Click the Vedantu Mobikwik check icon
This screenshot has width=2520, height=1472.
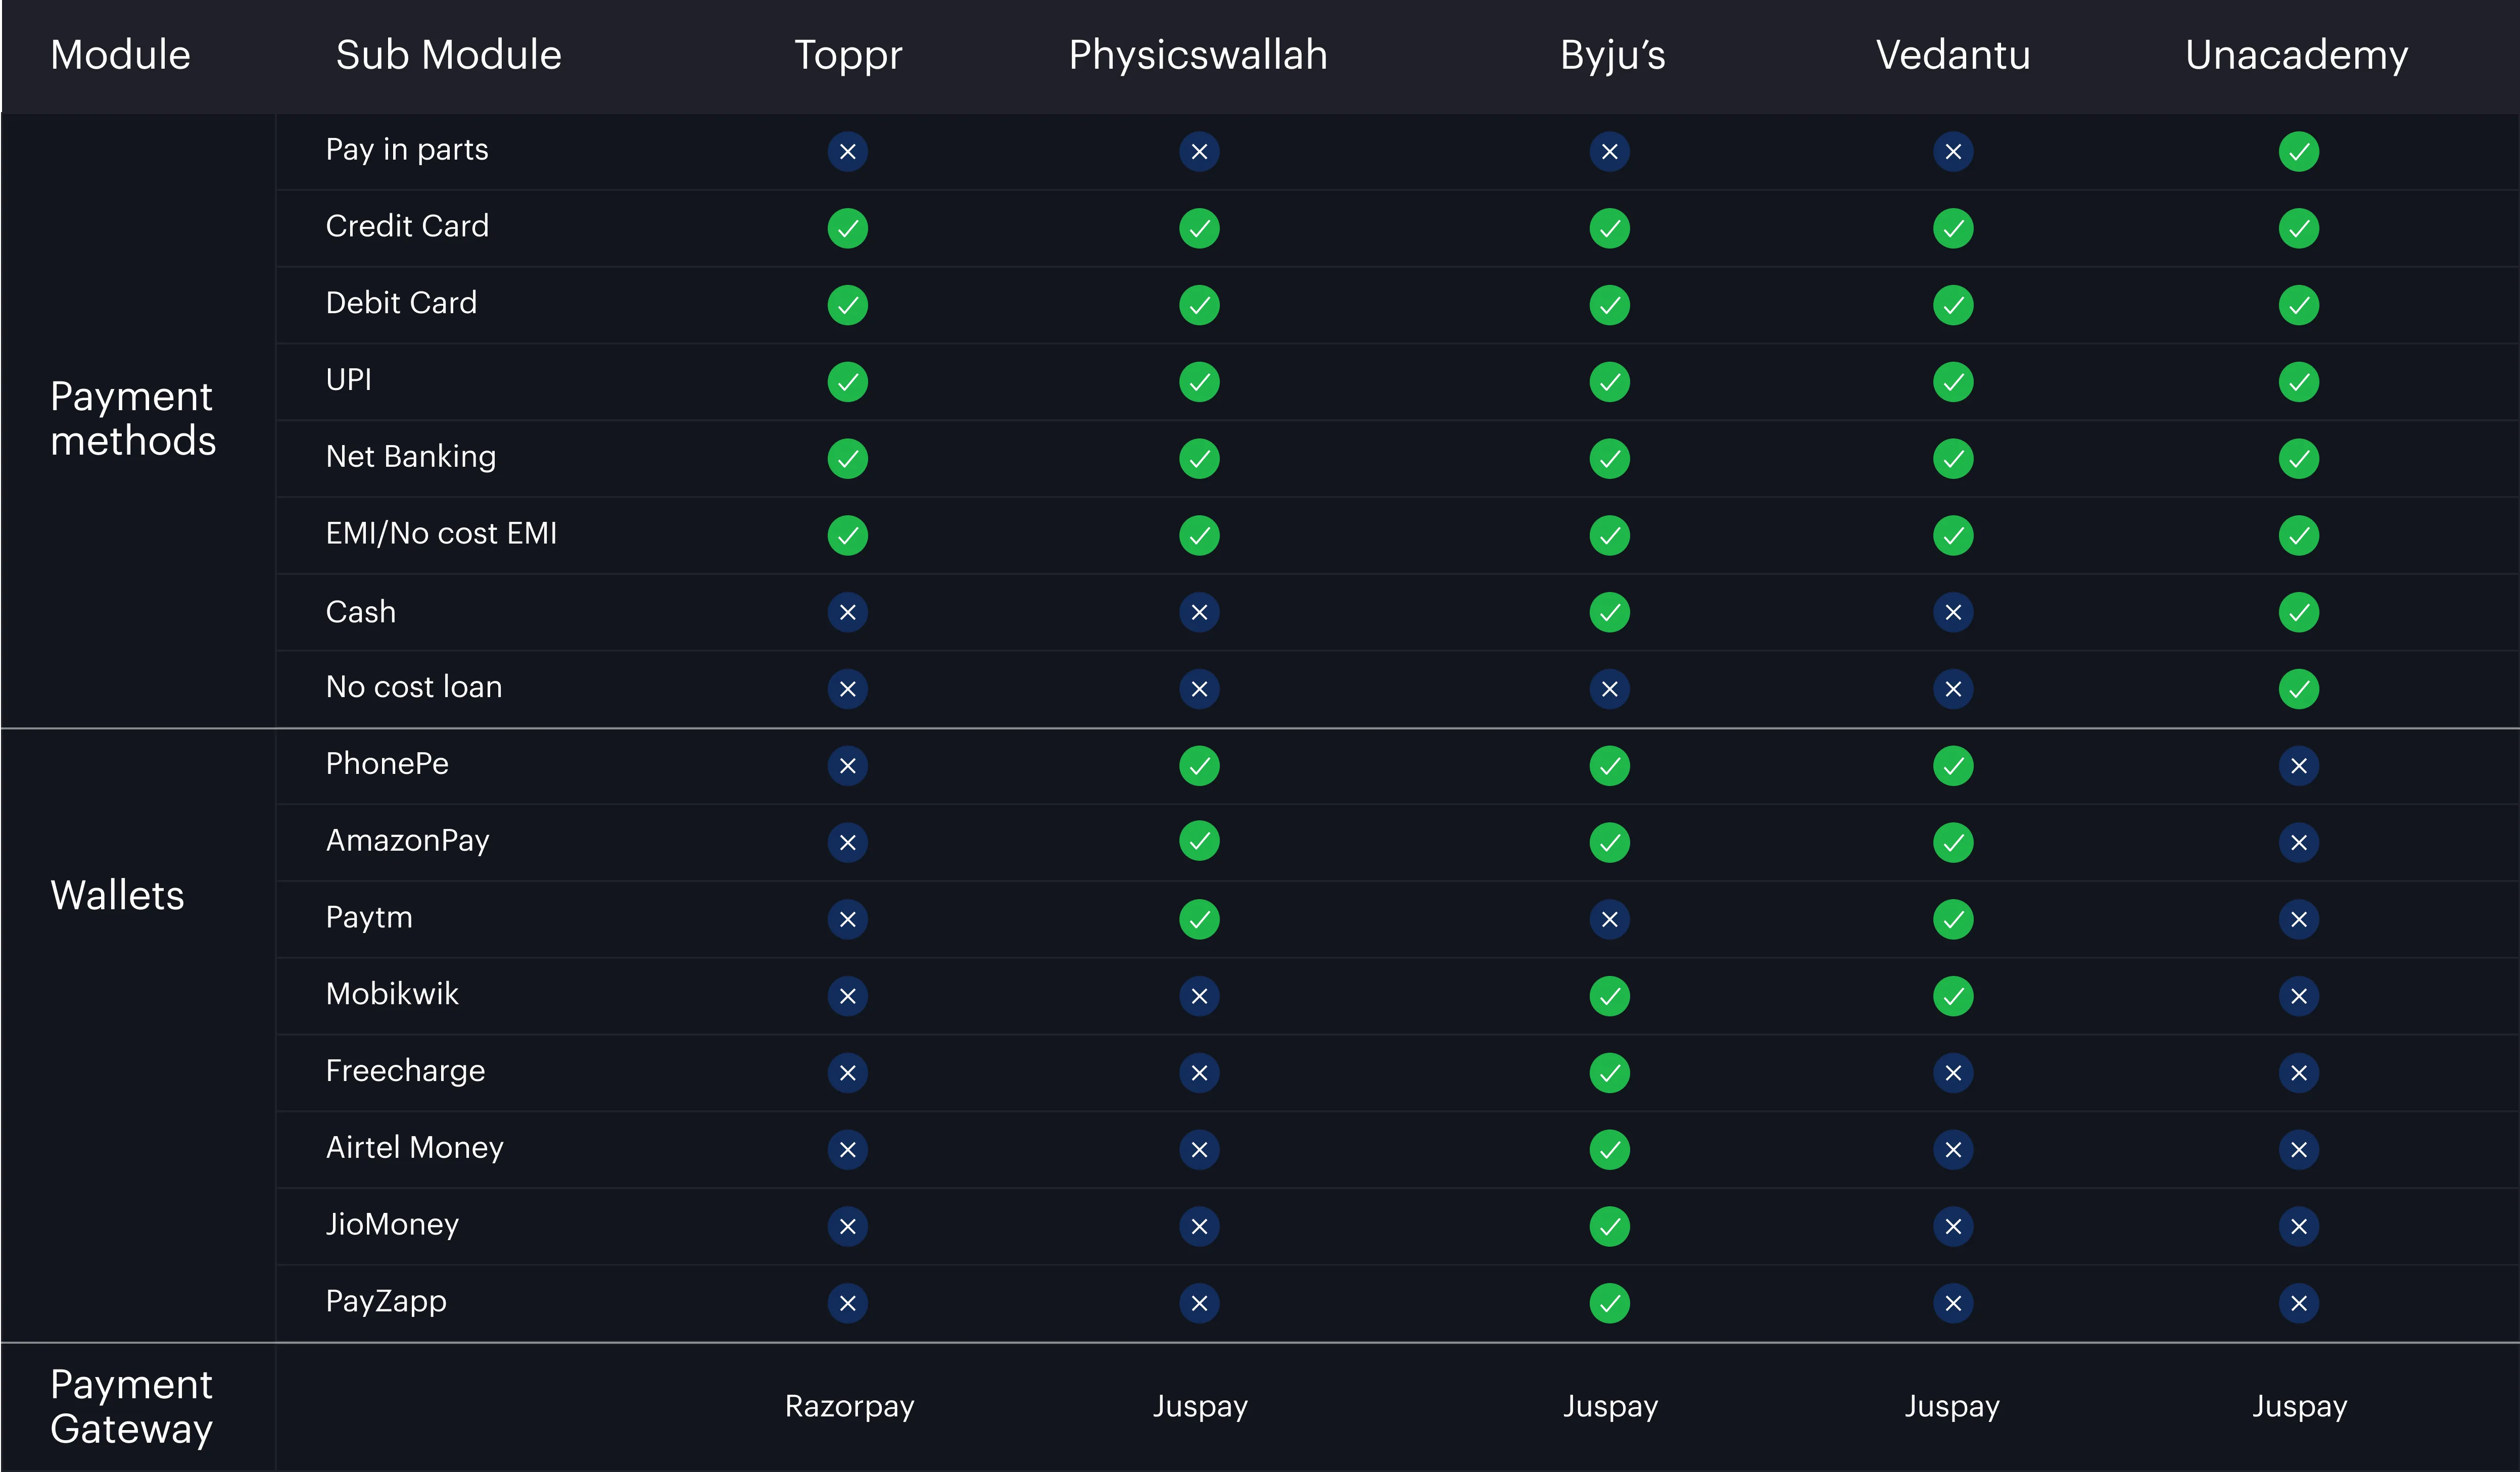(x=1952, y=996)
